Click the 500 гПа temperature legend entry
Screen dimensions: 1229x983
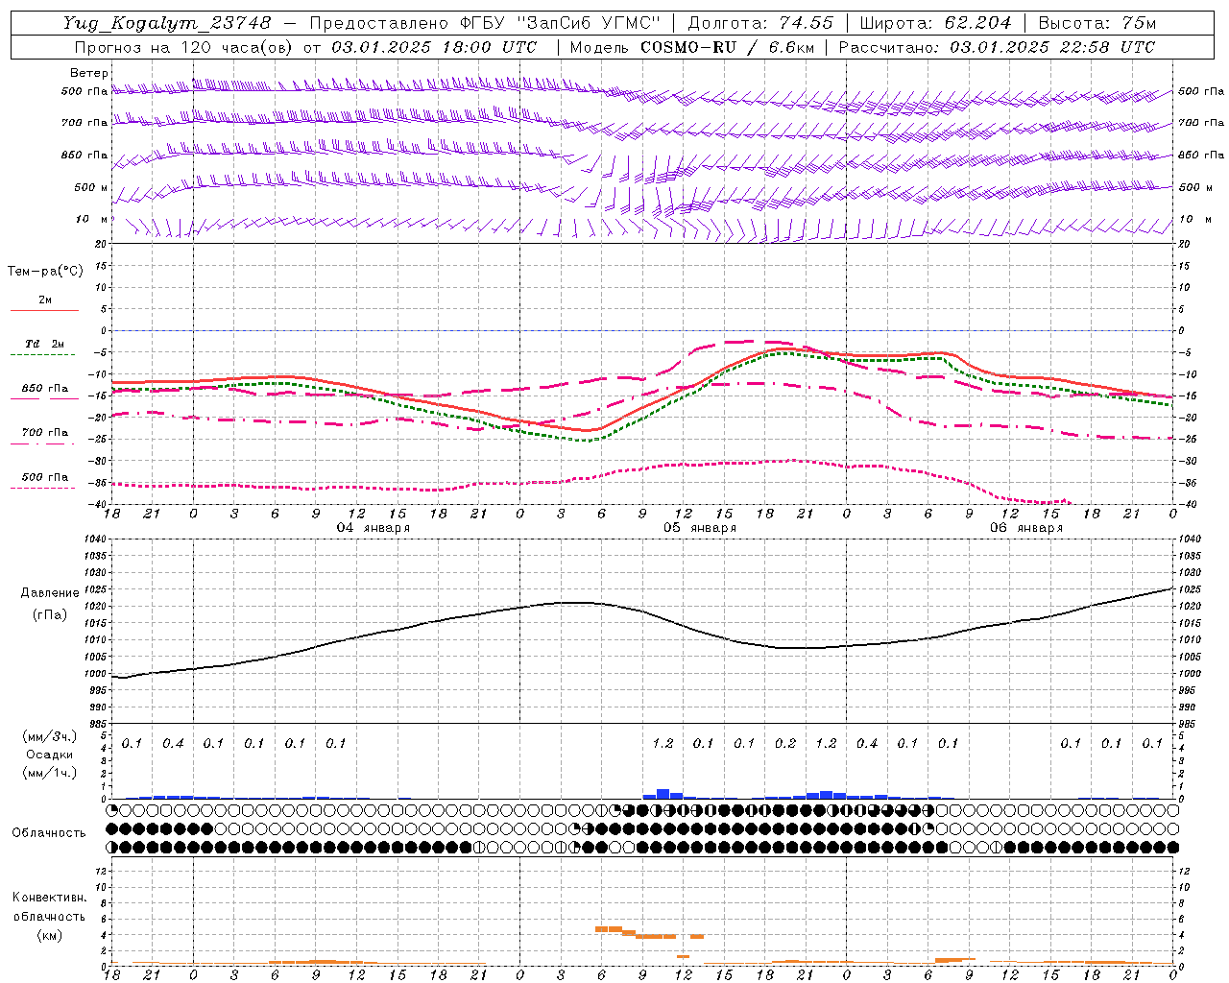(x=45, y=477)
